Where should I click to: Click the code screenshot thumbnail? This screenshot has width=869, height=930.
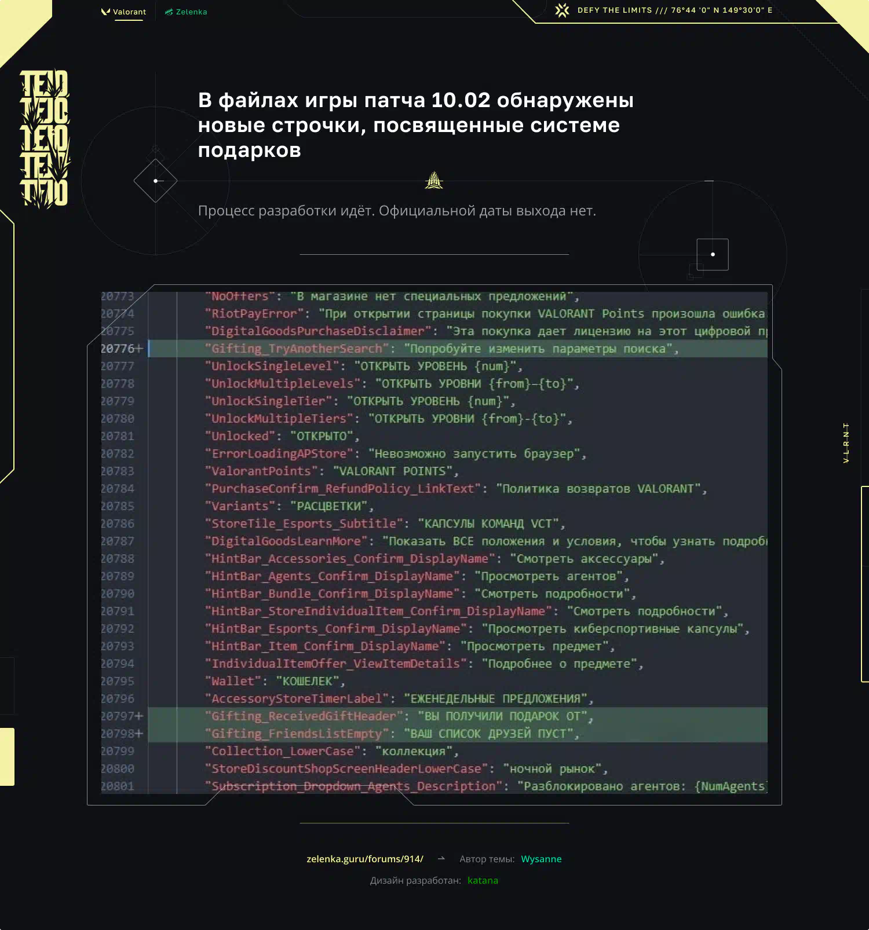pyautogui.click(x=434, y=543)
